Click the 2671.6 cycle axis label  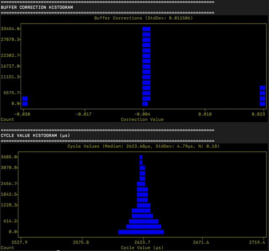(201, 242)
